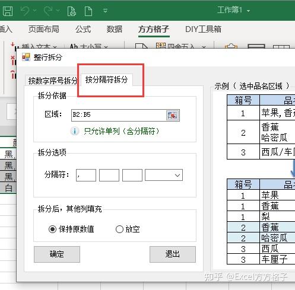
Task: Expand the 分隔符 dropdown list
Action: 177,175
